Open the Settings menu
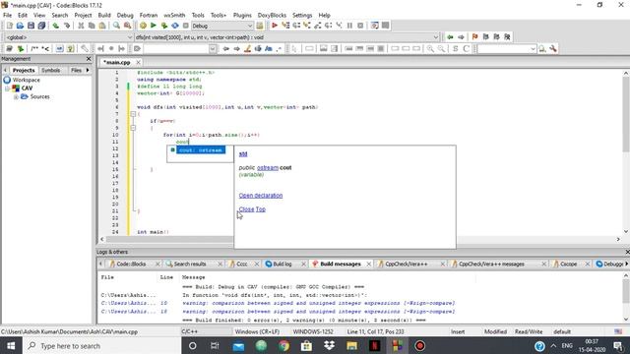This screenshot has width=630, height=354. [x=302, y=16]
